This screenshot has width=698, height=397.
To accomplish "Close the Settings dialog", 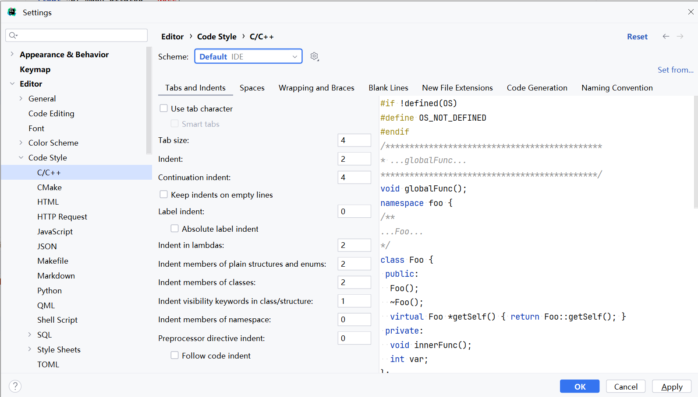I will pyautogui.click(x=691, y=12).
